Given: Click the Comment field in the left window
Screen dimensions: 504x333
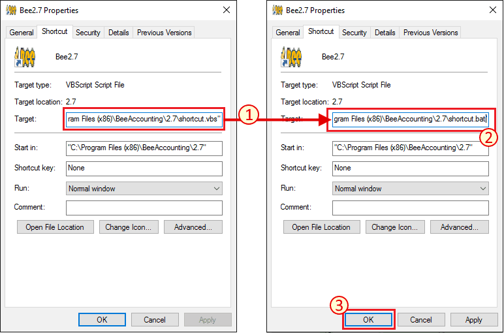Looking at the screenshot, I should 144,208.
